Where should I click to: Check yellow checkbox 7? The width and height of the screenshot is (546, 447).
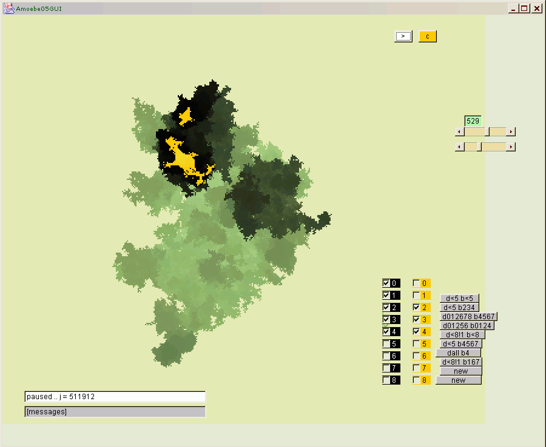pos(416,368)
